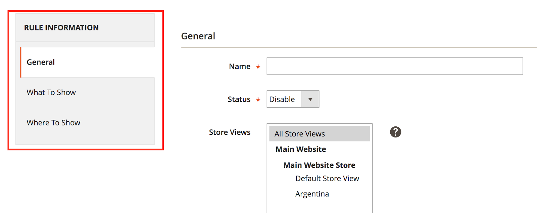Screen dimensions: 537x213
Task: Choose Default Store View in list
Action: click(x=327, y=179)
